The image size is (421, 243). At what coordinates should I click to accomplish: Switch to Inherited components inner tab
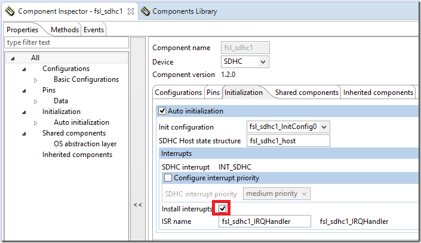click(378, 93)
